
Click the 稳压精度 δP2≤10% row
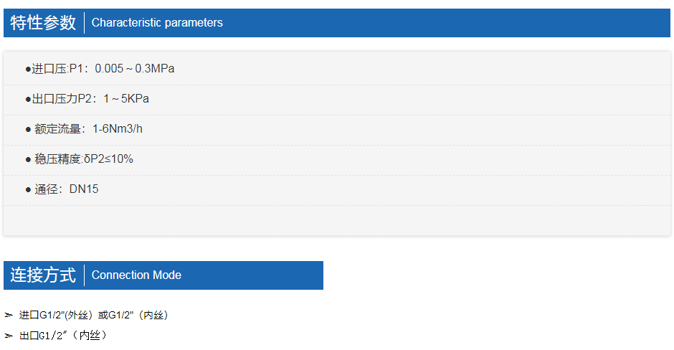click(337, 160)
